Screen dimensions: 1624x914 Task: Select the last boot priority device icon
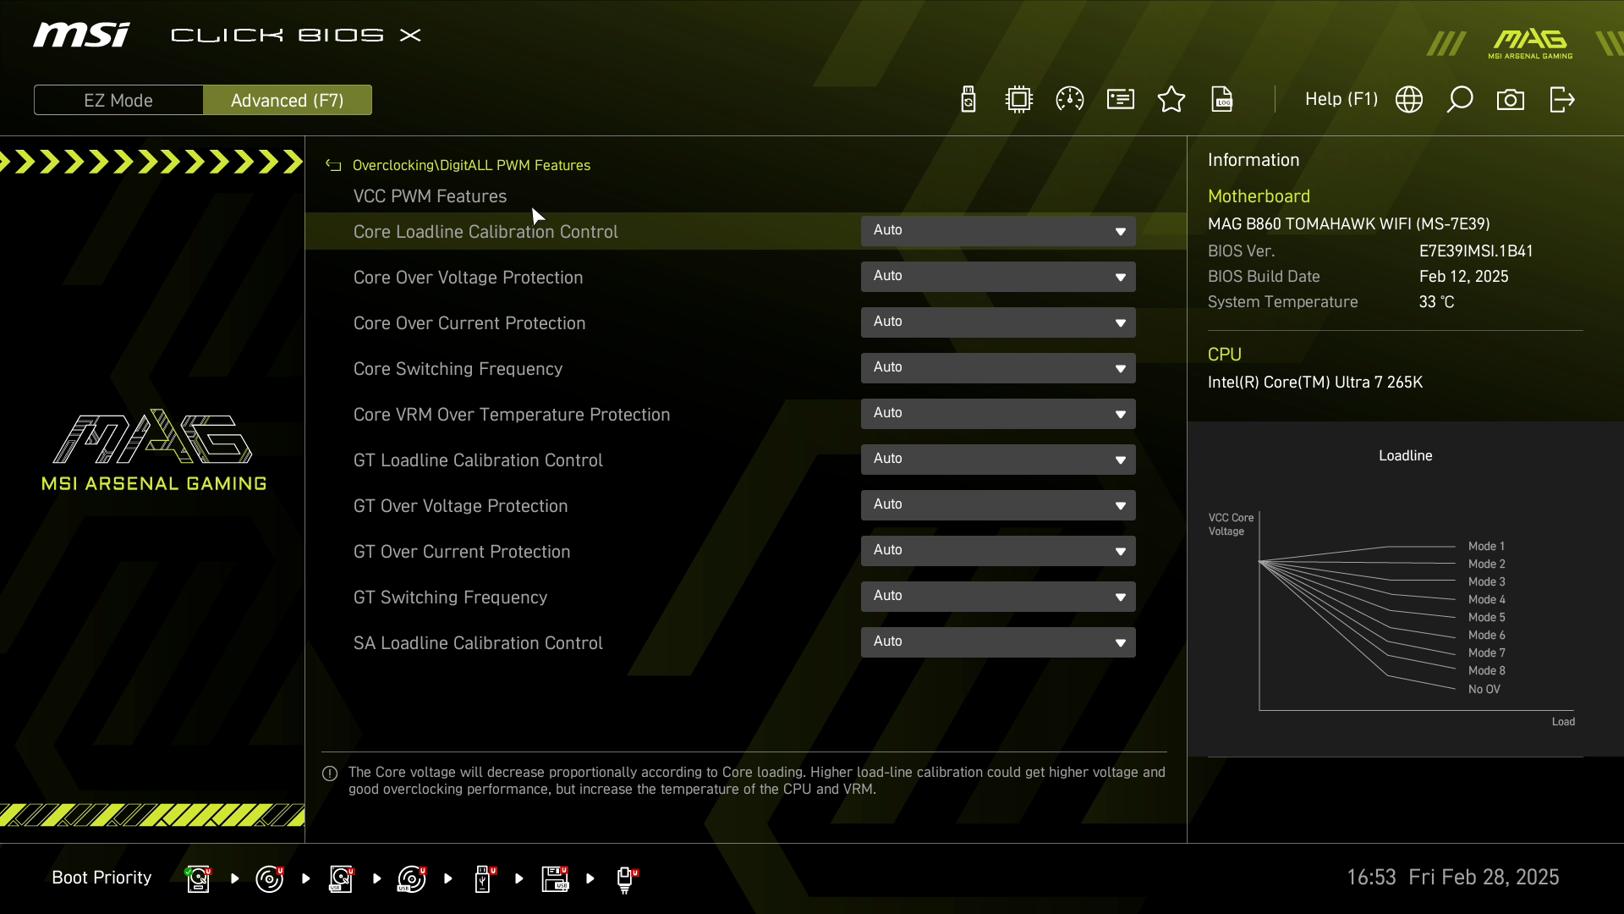pos(626,878)
